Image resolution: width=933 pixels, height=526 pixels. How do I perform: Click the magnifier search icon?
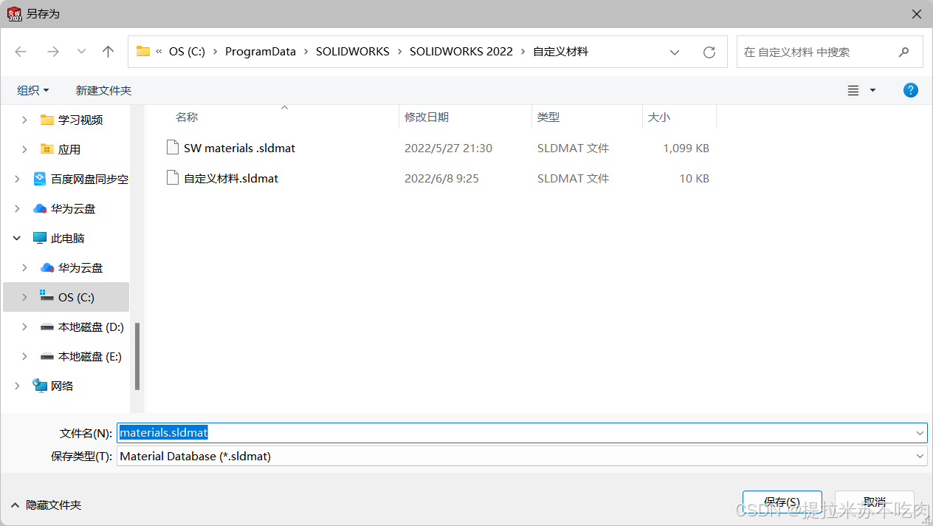[x=903, y=52]
